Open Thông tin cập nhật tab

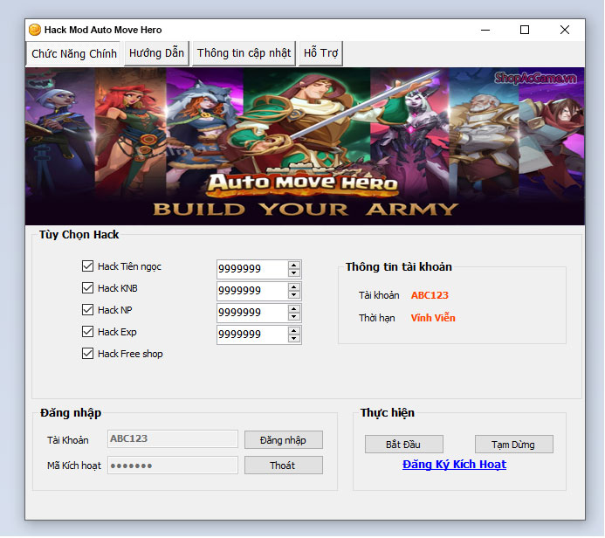click(x=244, y=53)
